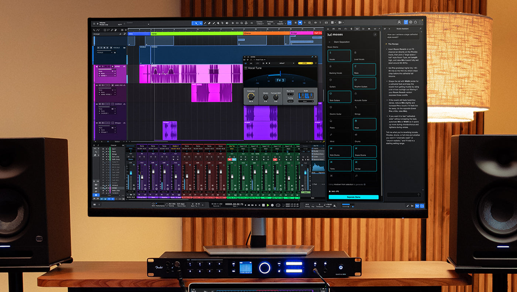
Task: Close the Vocal Tune plugin window
Action: tap(316, 57)
